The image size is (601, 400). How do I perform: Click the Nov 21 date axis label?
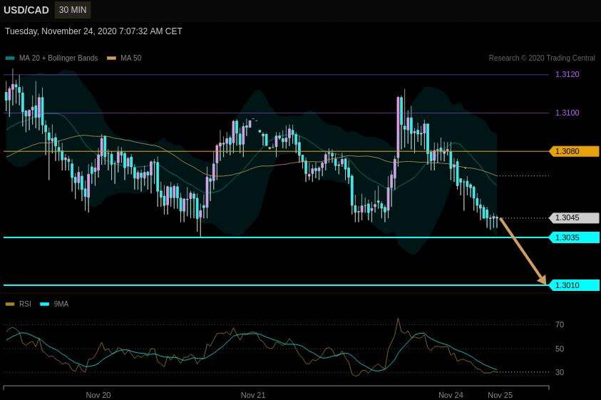(253, 395)
